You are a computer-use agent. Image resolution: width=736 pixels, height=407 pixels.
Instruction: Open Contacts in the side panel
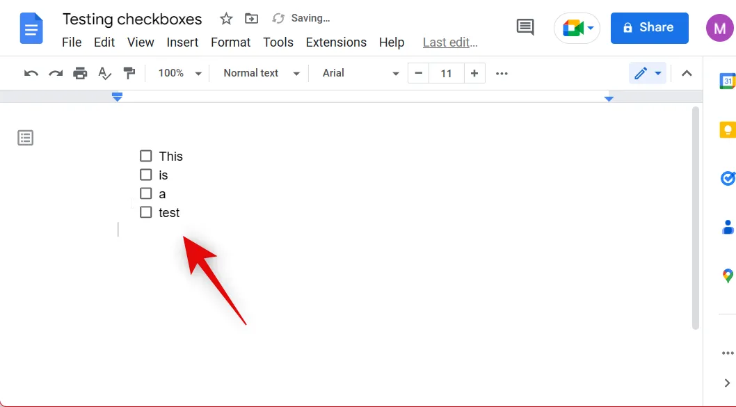point(728,228)
